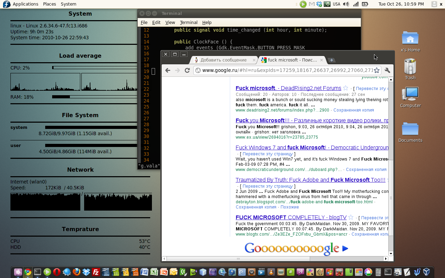The width and height of the screenshot is (445, 278).
Task: Click the green play icon in dock
Action: pos(47,272)
